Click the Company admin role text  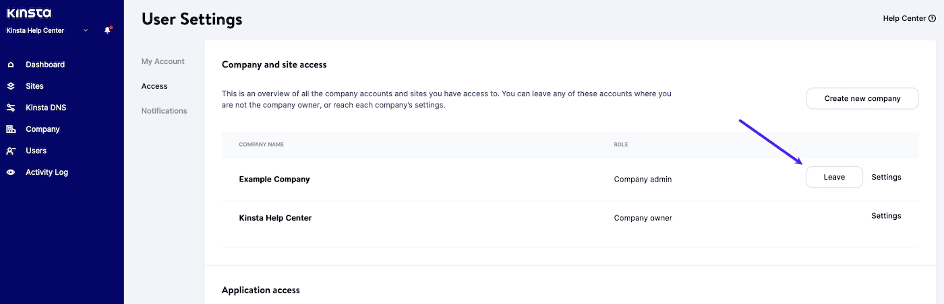pos(643,180)
